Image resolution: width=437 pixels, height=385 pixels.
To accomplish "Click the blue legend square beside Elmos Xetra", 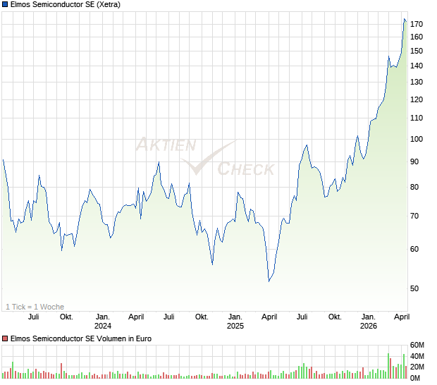I will coord(5,4).
